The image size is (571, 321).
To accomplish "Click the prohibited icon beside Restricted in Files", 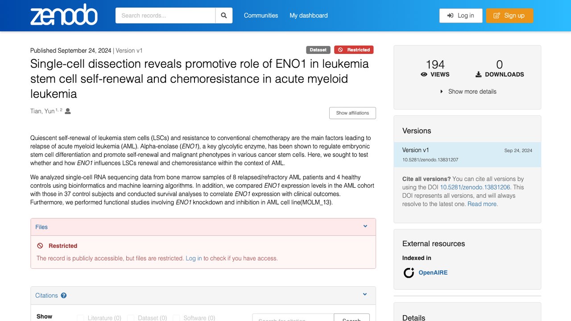I will coord(40,246).
